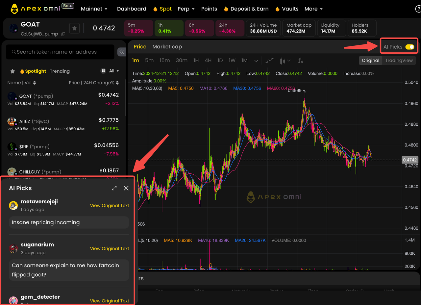Open the metaversejoji username
The height and width of the screenshot is (305, 421).
pos(39,201)
